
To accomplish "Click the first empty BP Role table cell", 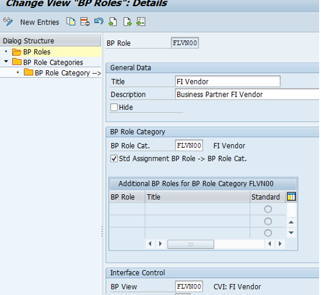I will coord(127,209).
